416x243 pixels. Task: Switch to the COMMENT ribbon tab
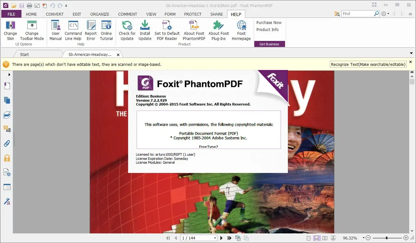[x=128, y=14]
